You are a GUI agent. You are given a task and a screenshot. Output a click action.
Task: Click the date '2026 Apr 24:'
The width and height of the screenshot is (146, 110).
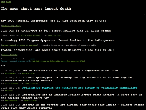[11, 95]
